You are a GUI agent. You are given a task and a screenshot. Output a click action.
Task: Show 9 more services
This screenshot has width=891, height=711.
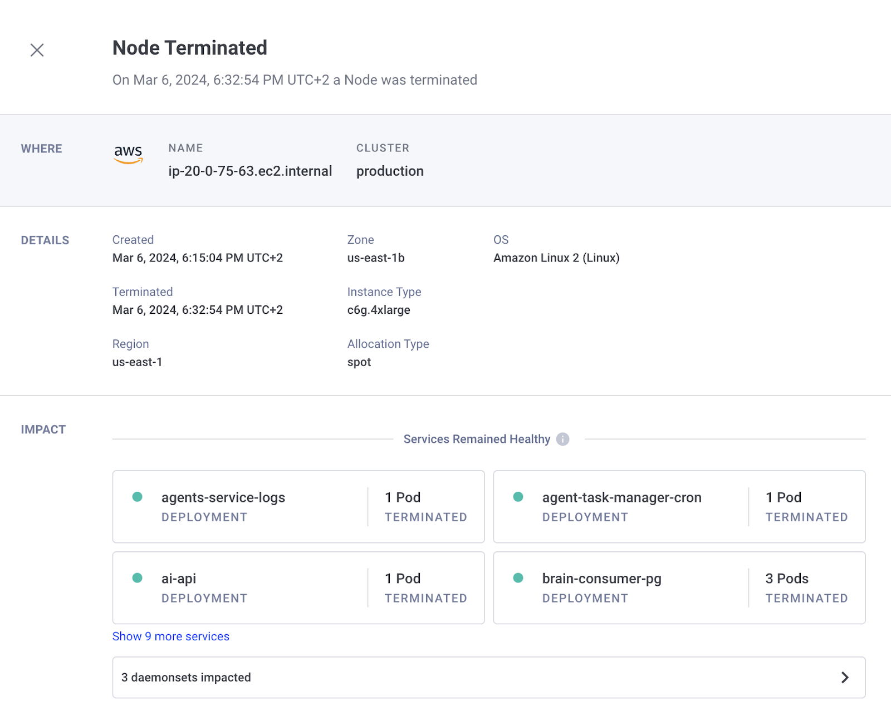pos(171,636)
